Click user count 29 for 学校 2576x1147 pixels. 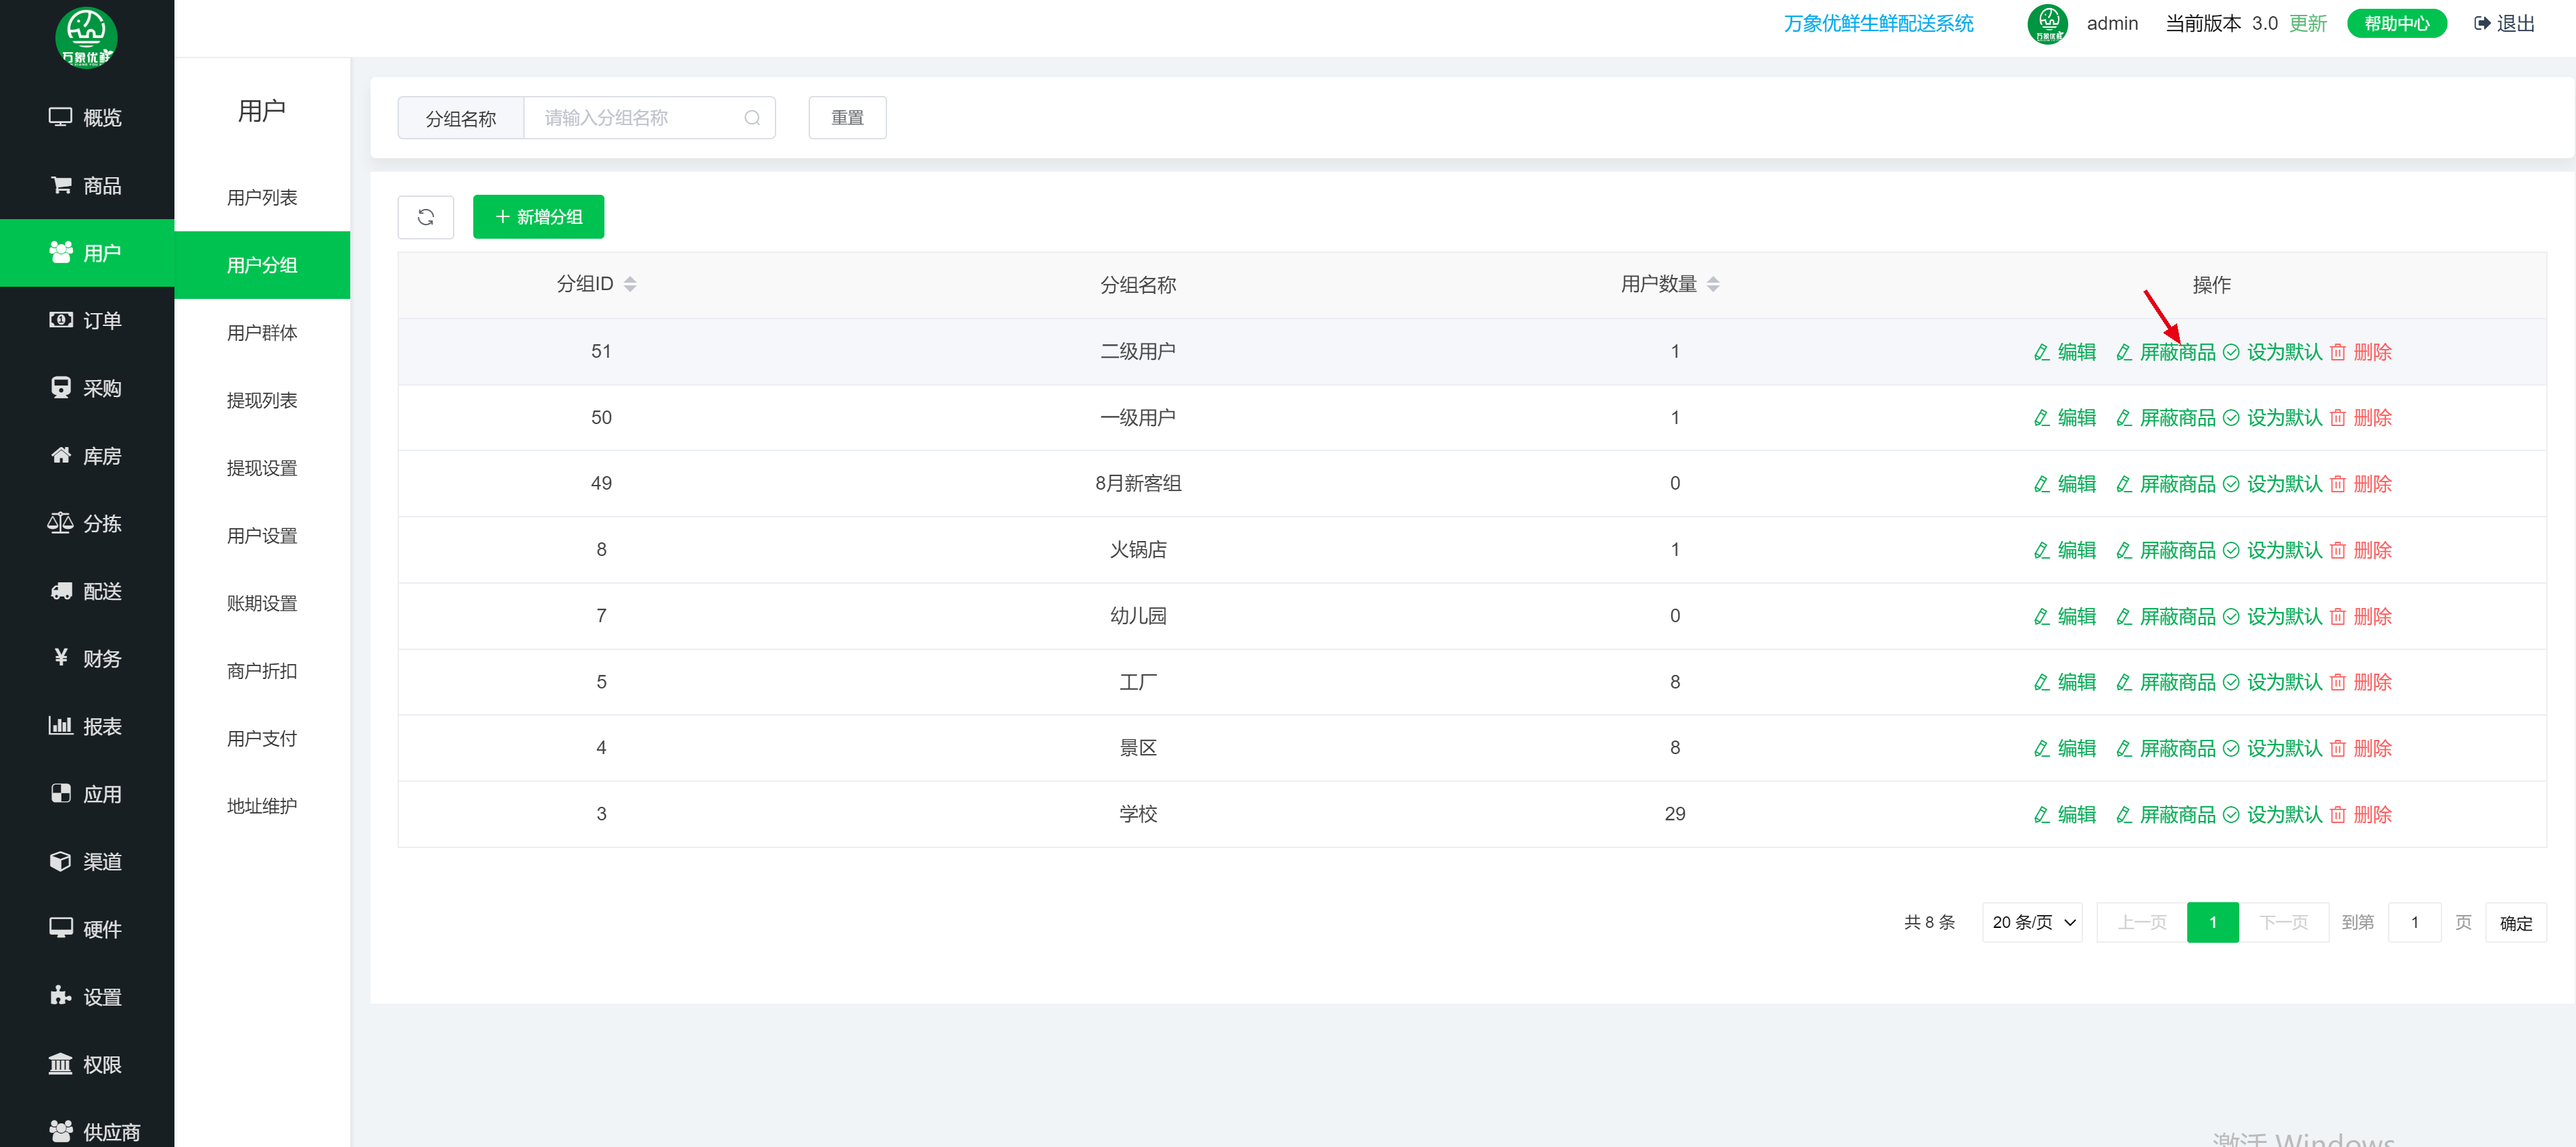click(x=1674, y=814)
